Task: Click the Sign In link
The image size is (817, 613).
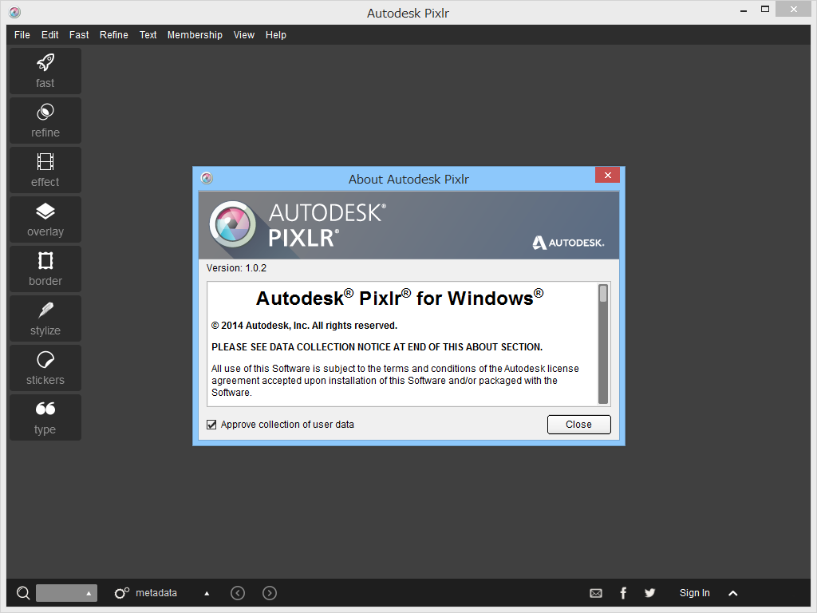Action: (x=695, y=593)
